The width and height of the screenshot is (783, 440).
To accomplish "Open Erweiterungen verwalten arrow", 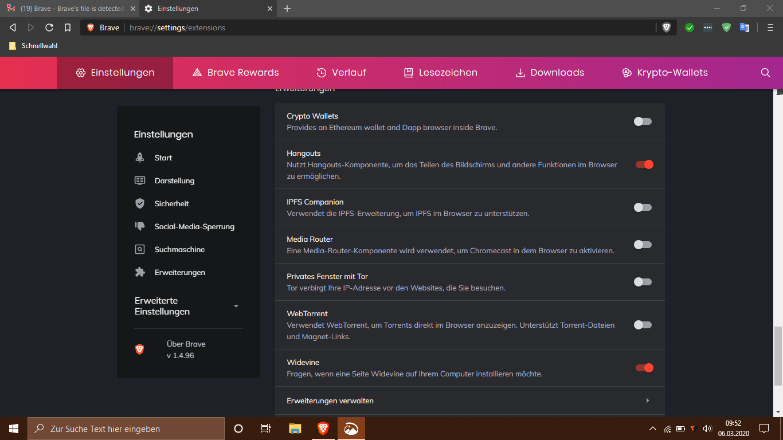I will point(648,400).
